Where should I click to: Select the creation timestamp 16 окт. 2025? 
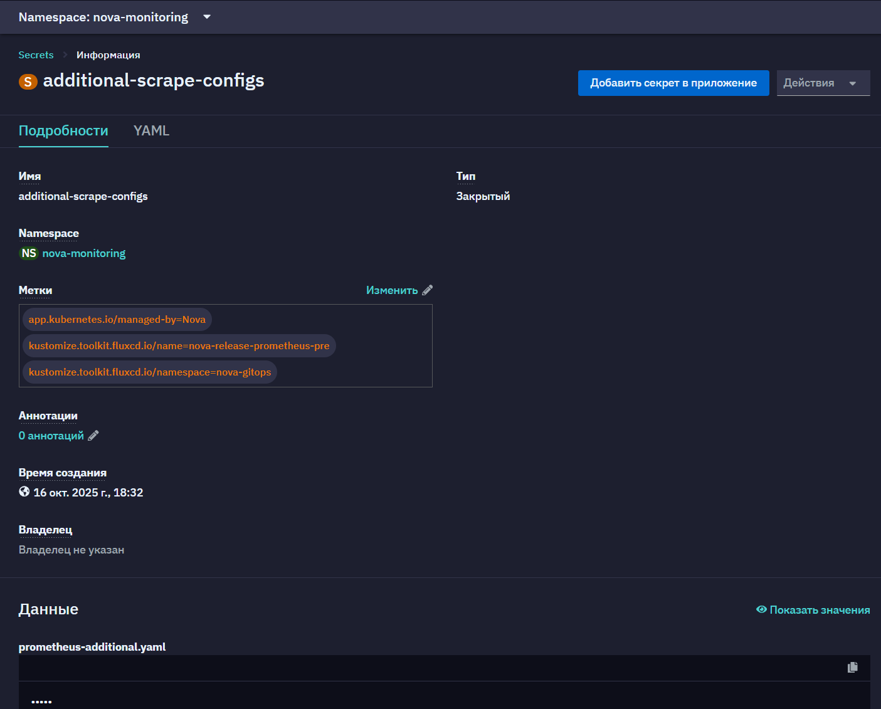pyautogui.click(x=88, y=493)
